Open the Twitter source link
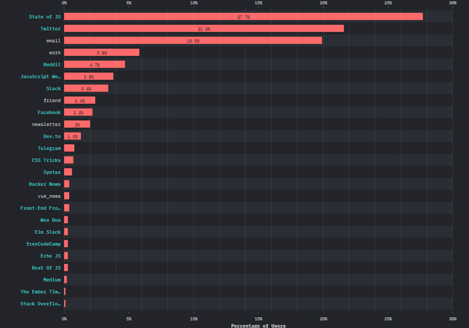The width and height of the screenshot is (469, 328). pyautogui.click(x=50, y=29)
